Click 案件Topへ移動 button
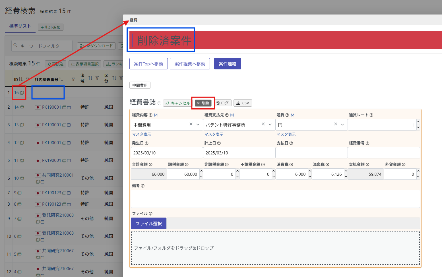 148,64
